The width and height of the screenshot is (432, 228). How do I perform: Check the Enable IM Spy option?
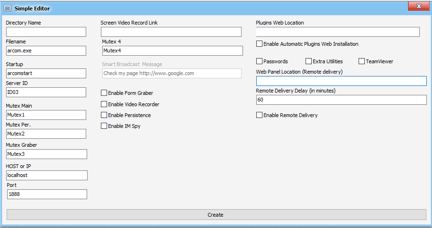(104, 126)
